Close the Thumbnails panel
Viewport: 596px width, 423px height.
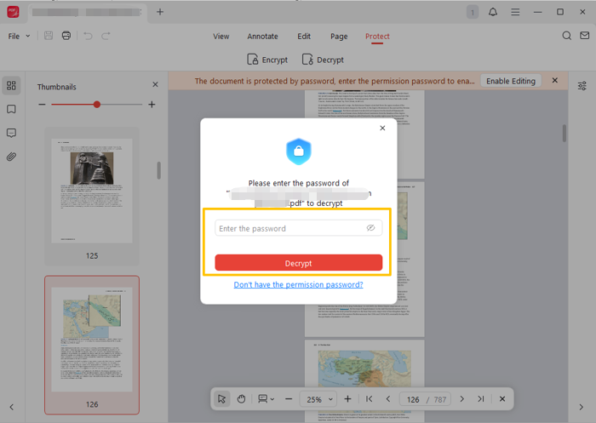[x=155, y=84]
